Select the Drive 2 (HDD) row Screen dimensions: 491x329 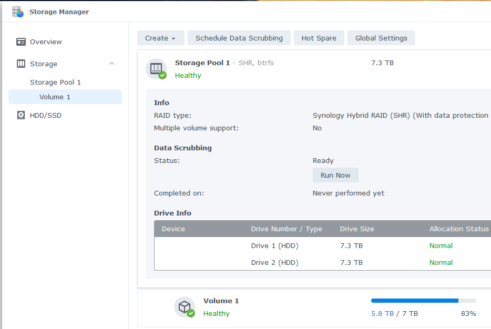323,262
